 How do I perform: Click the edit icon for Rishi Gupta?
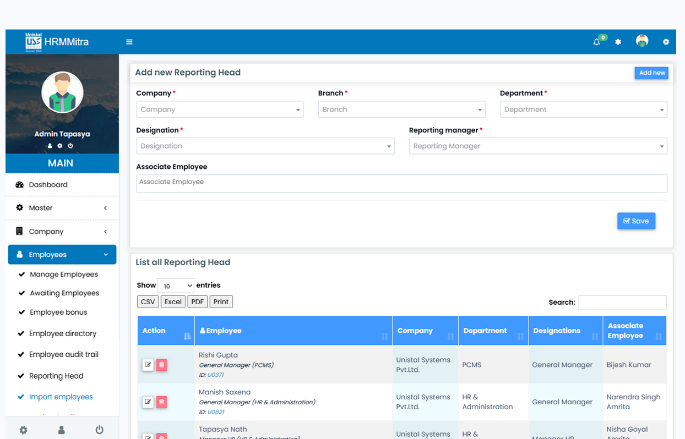click(148, 365)
